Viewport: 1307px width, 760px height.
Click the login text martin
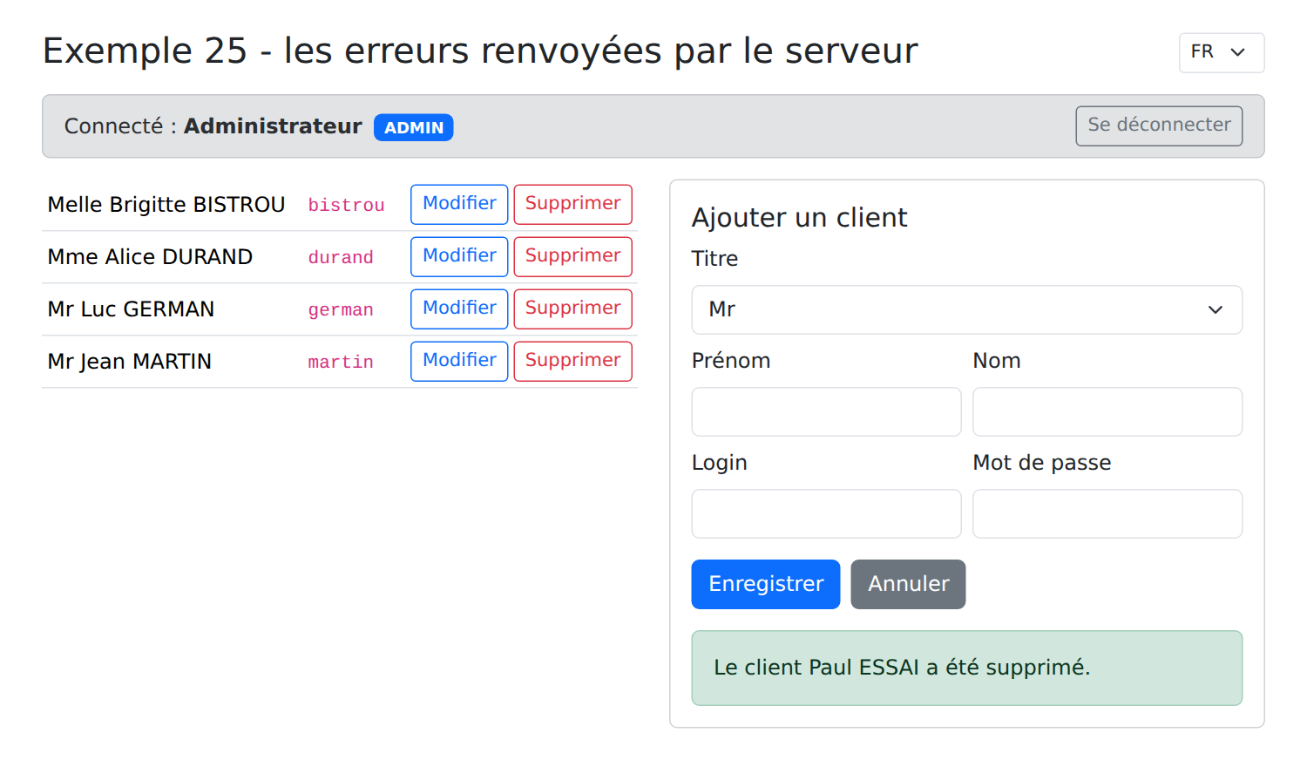tap(341, 363)
